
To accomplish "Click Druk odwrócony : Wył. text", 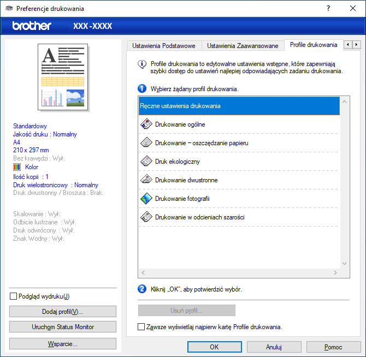I will click(x=44, y=230).
